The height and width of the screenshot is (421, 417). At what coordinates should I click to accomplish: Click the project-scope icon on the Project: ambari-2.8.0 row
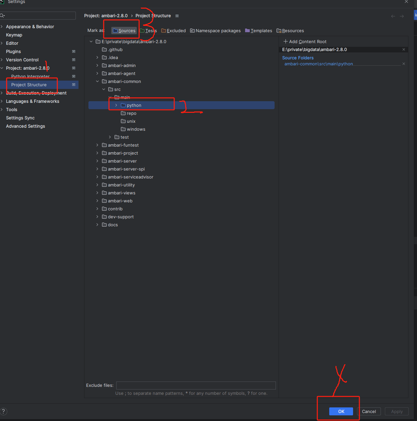[x=74, y=68]
